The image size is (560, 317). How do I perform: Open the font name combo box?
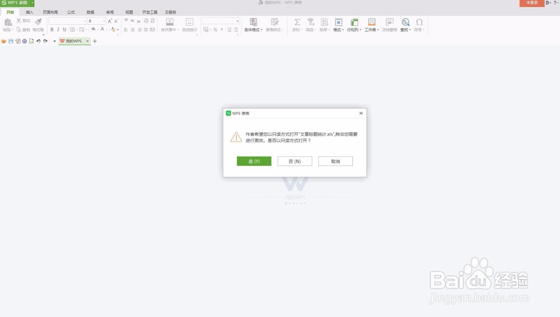68,21
